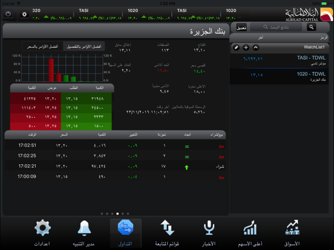
Task: Collapse WatchList1 with the chevron up icon
Action: coord(255,48)
